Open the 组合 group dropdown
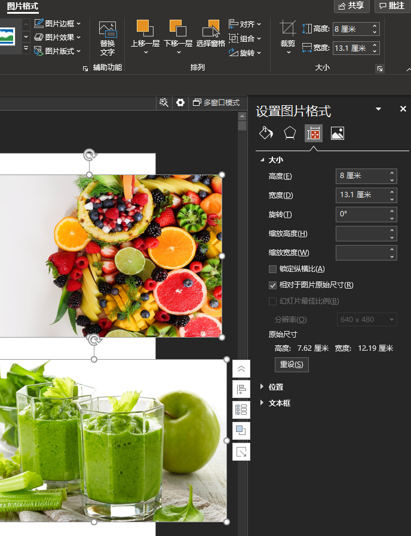This screenshot has height=536, width=411. pos(244,38)
